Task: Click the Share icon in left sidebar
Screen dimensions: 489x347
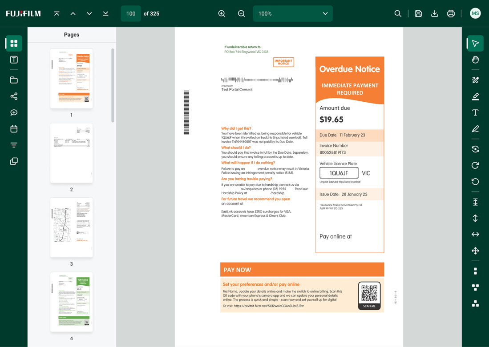Action: tap(13, 96)
